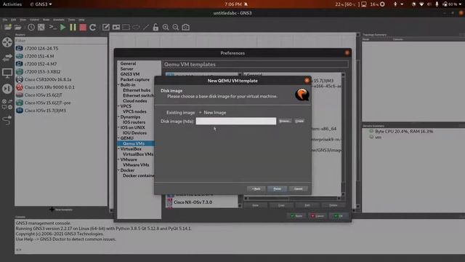The height and width of the screenshot is (262, 465).
Task: Select Cisco NX-OSv 7.3.0 template
Action: point(193,202)
